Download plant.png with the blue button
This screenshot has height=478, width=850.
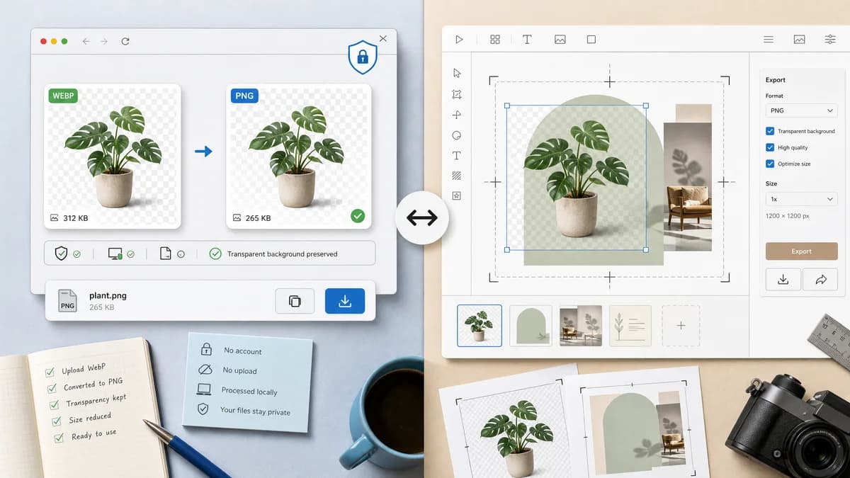click(345, 301)
